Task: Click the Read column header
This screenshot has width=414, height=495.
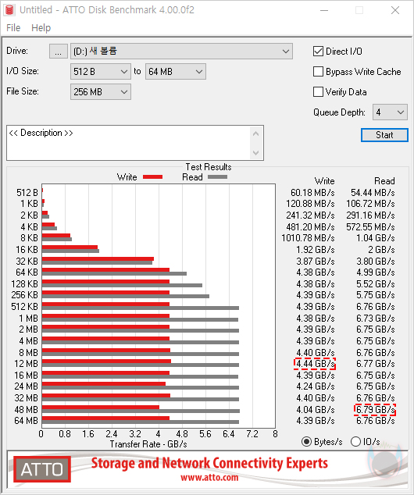Action: (384, 181)
